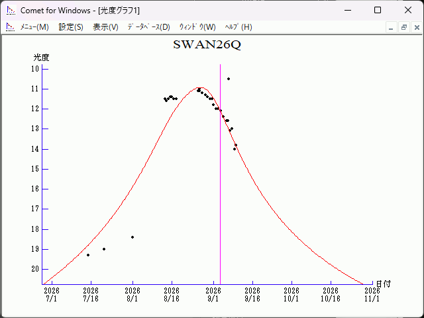This screenshot has width=424, height=318.
Task: Maximize the Comet for Windows main window
Action: (378, 11)
